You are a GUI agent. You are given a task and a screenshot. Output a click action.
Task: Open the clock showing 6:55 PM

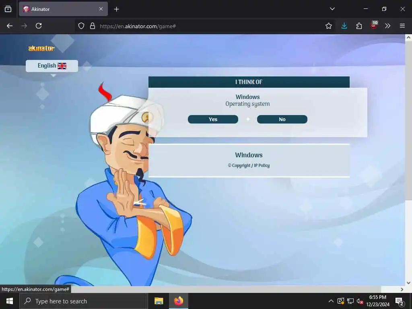[378, 301]
